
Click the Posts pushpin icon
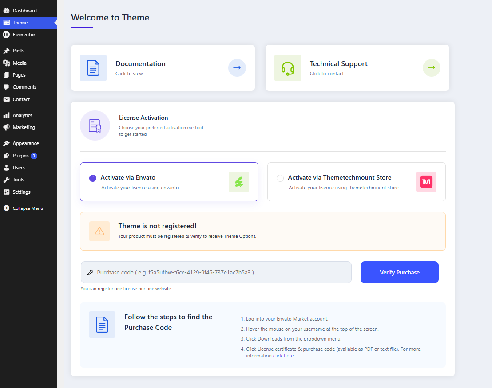pos(6,51)
